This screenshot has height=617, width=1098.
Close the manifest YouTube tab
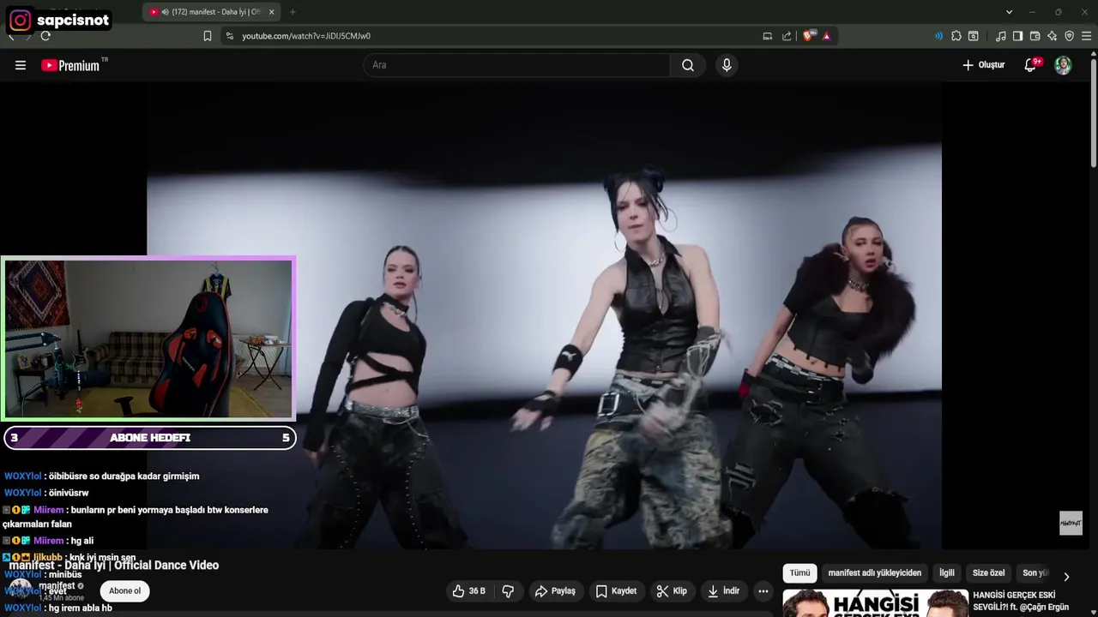[x=272, y=12]
